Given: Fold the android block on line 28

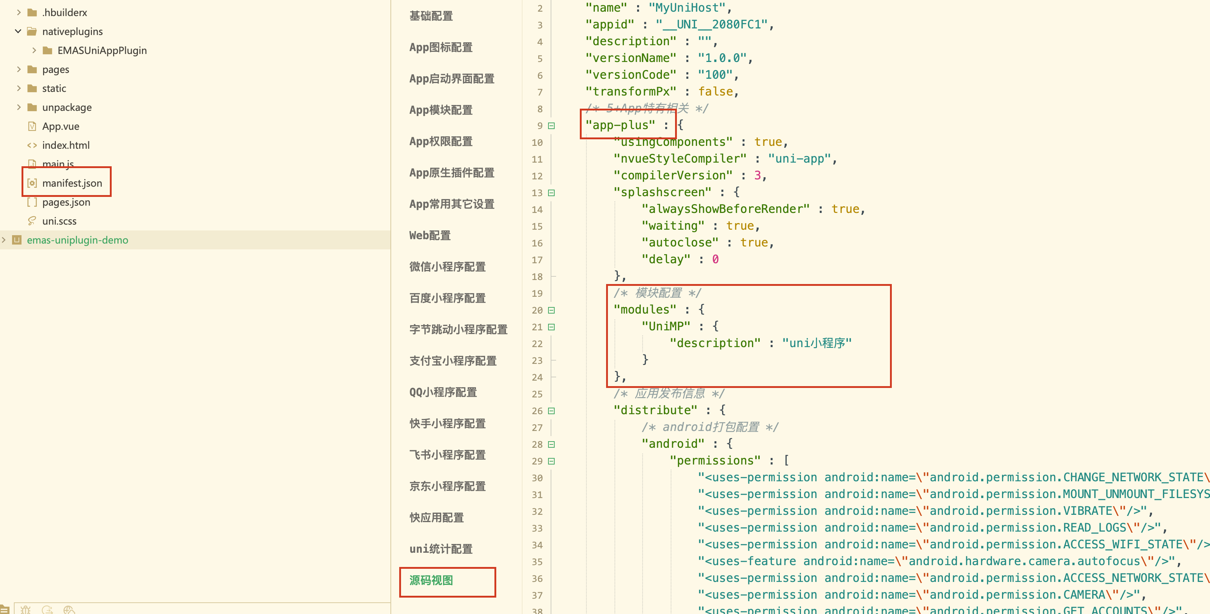Looking at the screenshot, I should [x=552, y=444].
